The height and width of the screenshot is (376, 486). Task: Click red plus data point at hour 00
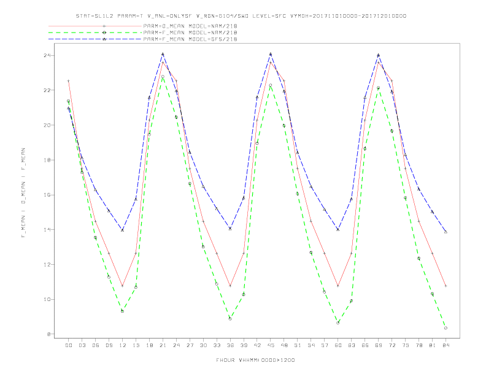tap(69, 81)
